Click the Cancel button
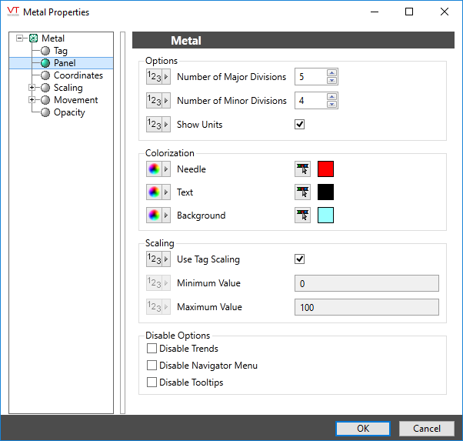 427,429
